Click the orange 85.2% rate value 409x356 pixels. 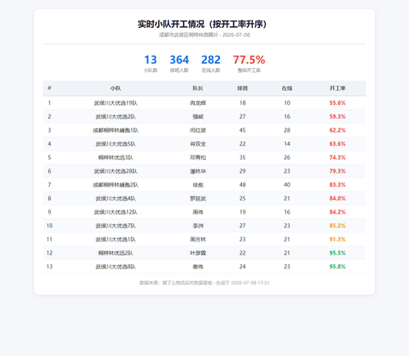click(338, 226)
